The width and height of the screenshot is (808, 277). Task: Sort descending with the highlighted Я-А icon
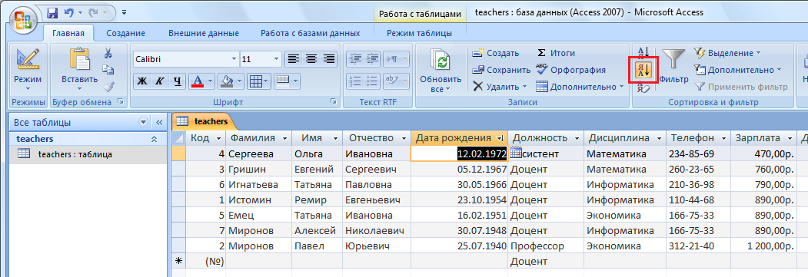[644, 69]
